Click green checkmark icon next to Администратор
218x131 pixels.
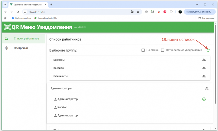pos(204,99)
